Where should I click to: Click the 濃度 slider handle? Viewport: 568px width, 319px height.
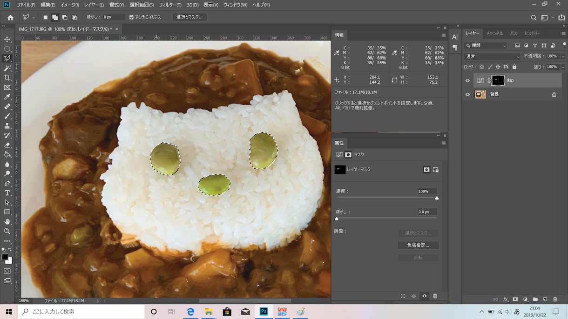tap(437, 198)
